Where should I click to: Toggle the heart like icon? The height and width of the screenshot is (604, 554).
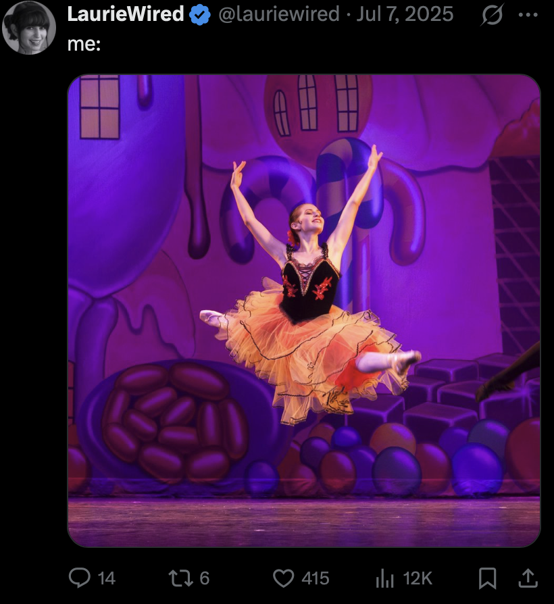284,578
